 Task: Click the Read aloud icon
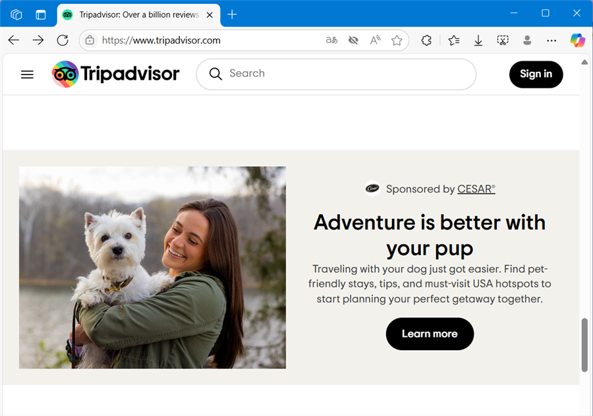[375, 40]
